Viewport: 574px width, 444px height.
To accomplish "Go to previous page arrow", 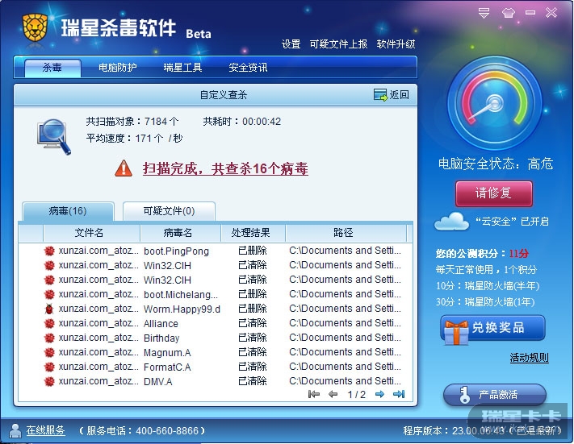I will (x=333, y=394).
